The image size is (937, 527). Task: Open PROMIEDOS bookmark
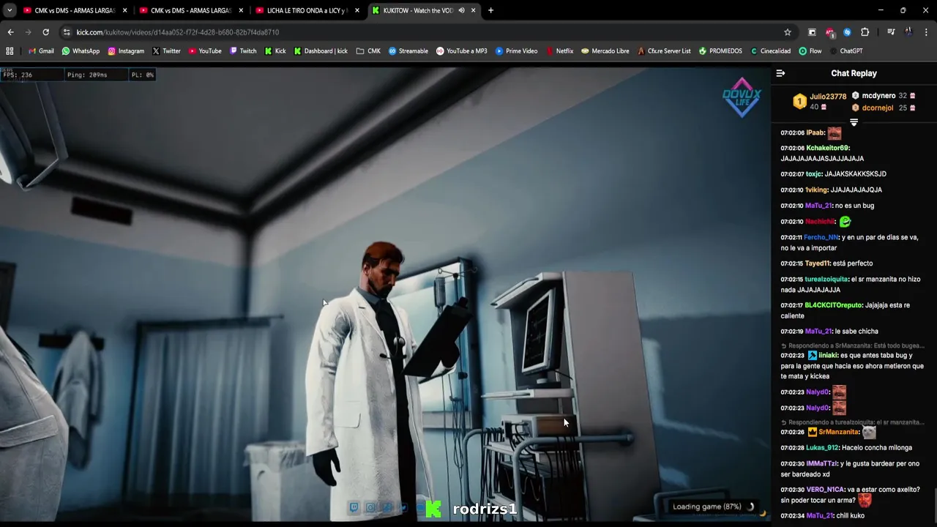point(720,51)
